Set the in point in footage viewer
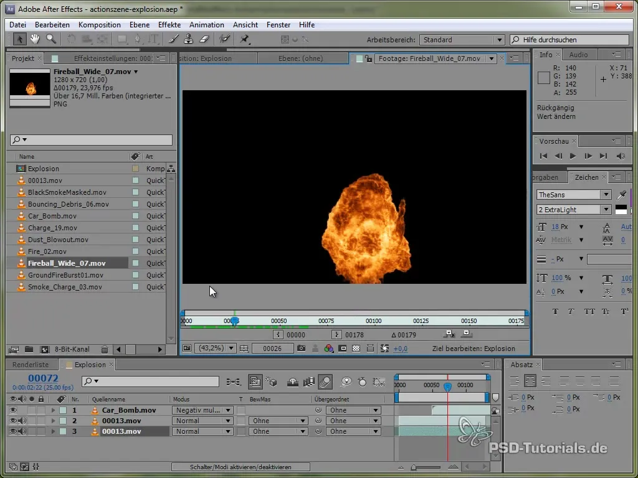Viewport: 638px width, 478px height. point(278,335)
